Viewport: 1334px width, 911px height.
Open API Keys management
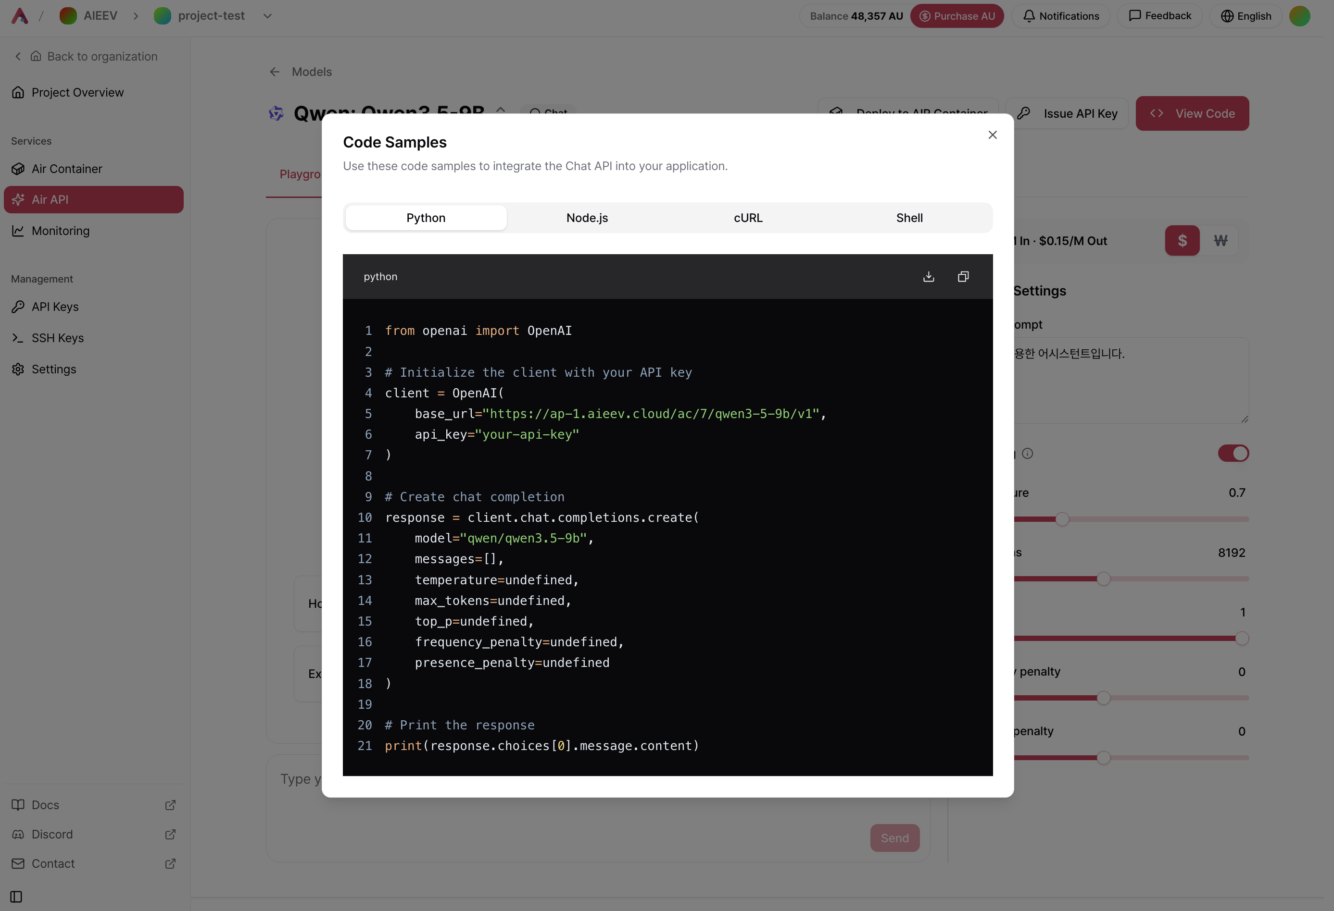[94, 307]
